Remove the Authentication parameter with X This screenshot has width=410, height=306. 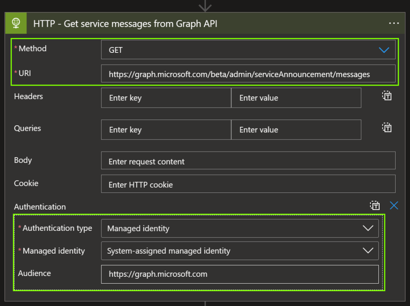(394, 206)
